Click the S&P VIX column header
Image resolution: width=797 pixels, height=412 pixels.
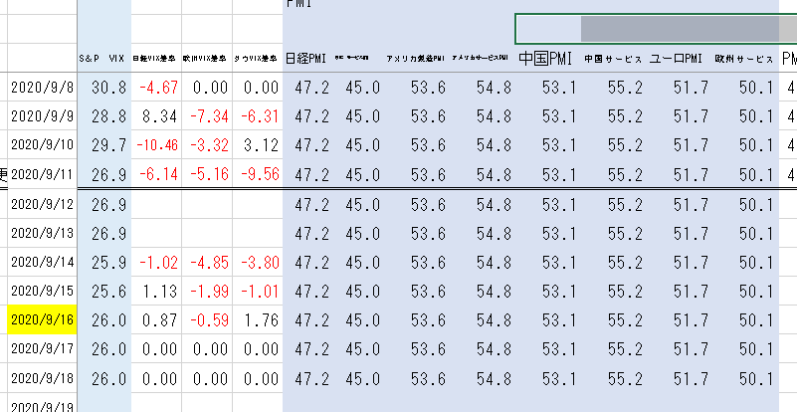pos(103,59)
